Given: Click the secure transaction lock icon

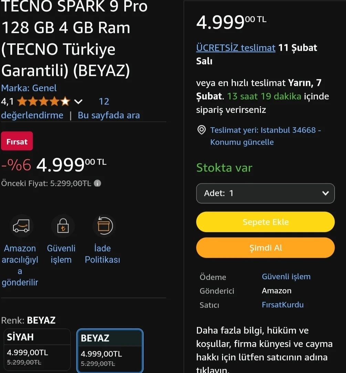Looking at the screenshot, I should coord(63,226).
